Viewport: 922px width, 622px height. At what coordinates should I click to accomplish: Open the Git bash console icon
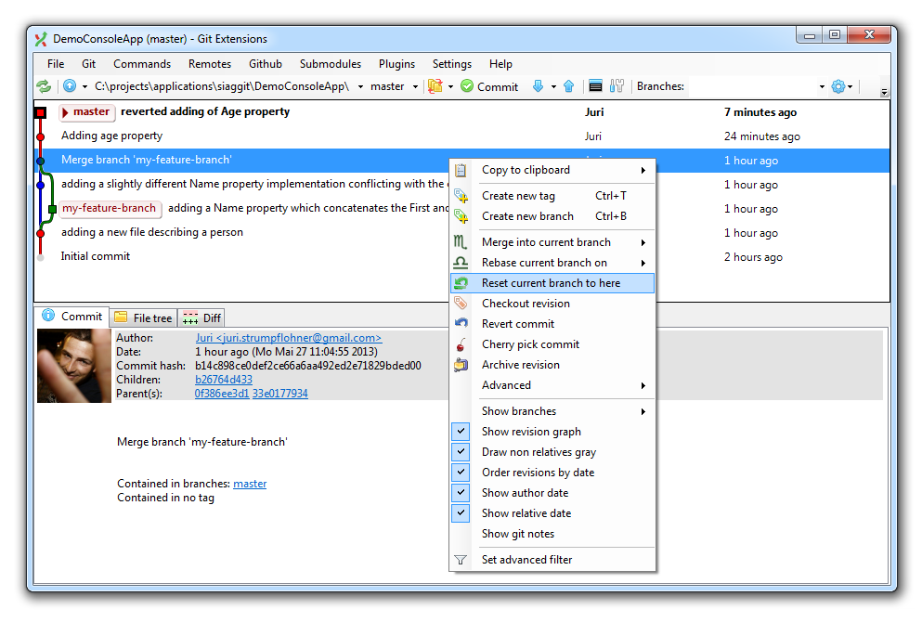click(596, 86)
